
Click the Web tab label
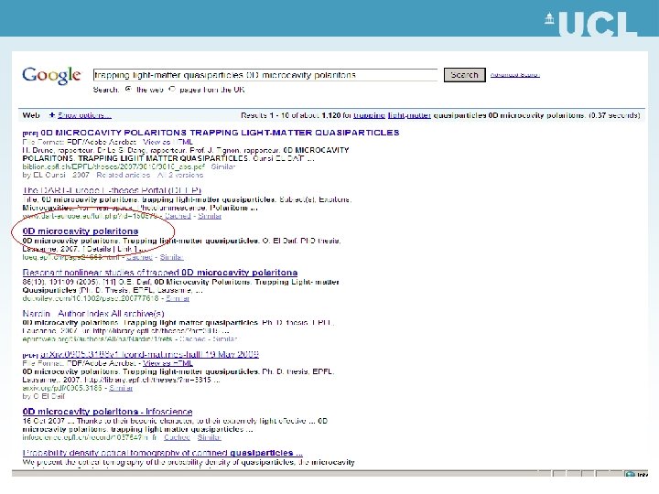tap(31, 115)
